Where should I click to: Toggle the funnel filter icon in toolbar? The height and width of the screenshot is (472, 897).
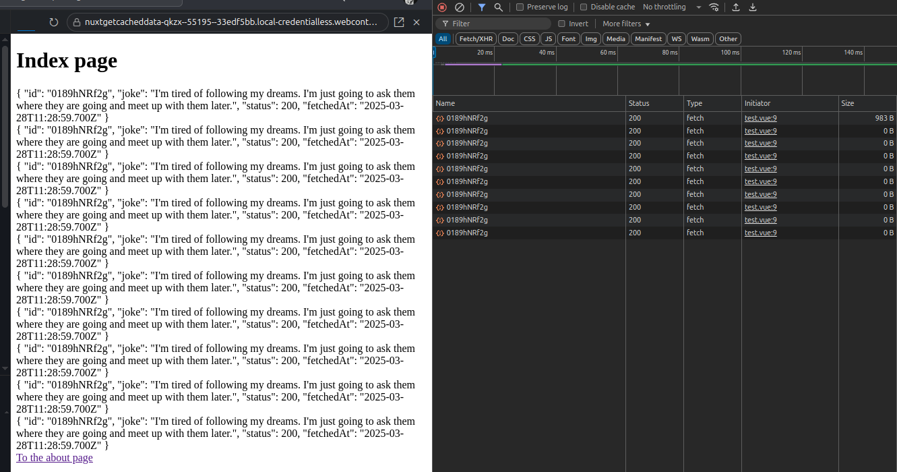482,7
